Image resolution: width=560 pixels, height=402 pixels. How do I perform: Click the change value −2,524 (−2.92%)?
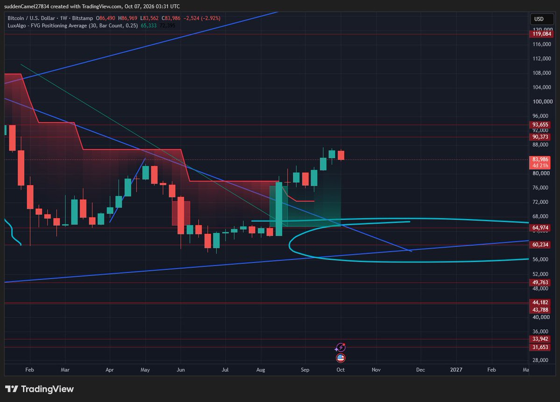coord(202,18)
